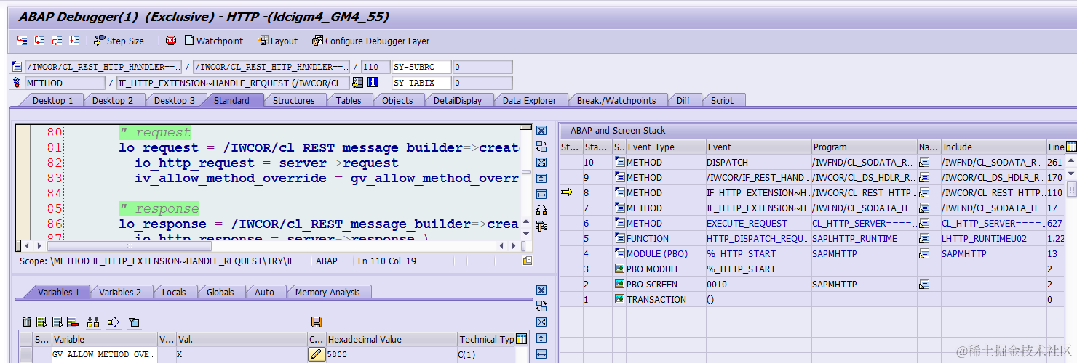
Task: Open Configure Debugger Layer
Action: [371, 41]
